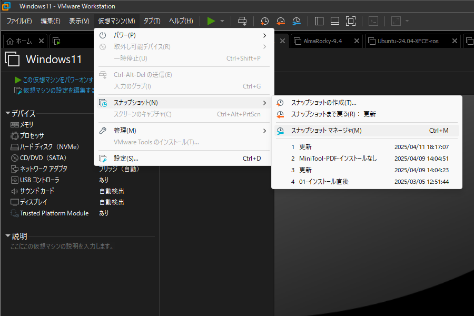The height and width of the screenshot is (316, 474).
Task: Select snapshot 4 01-インストール直後
Action: pyautogui.click(x=367, y=182)
